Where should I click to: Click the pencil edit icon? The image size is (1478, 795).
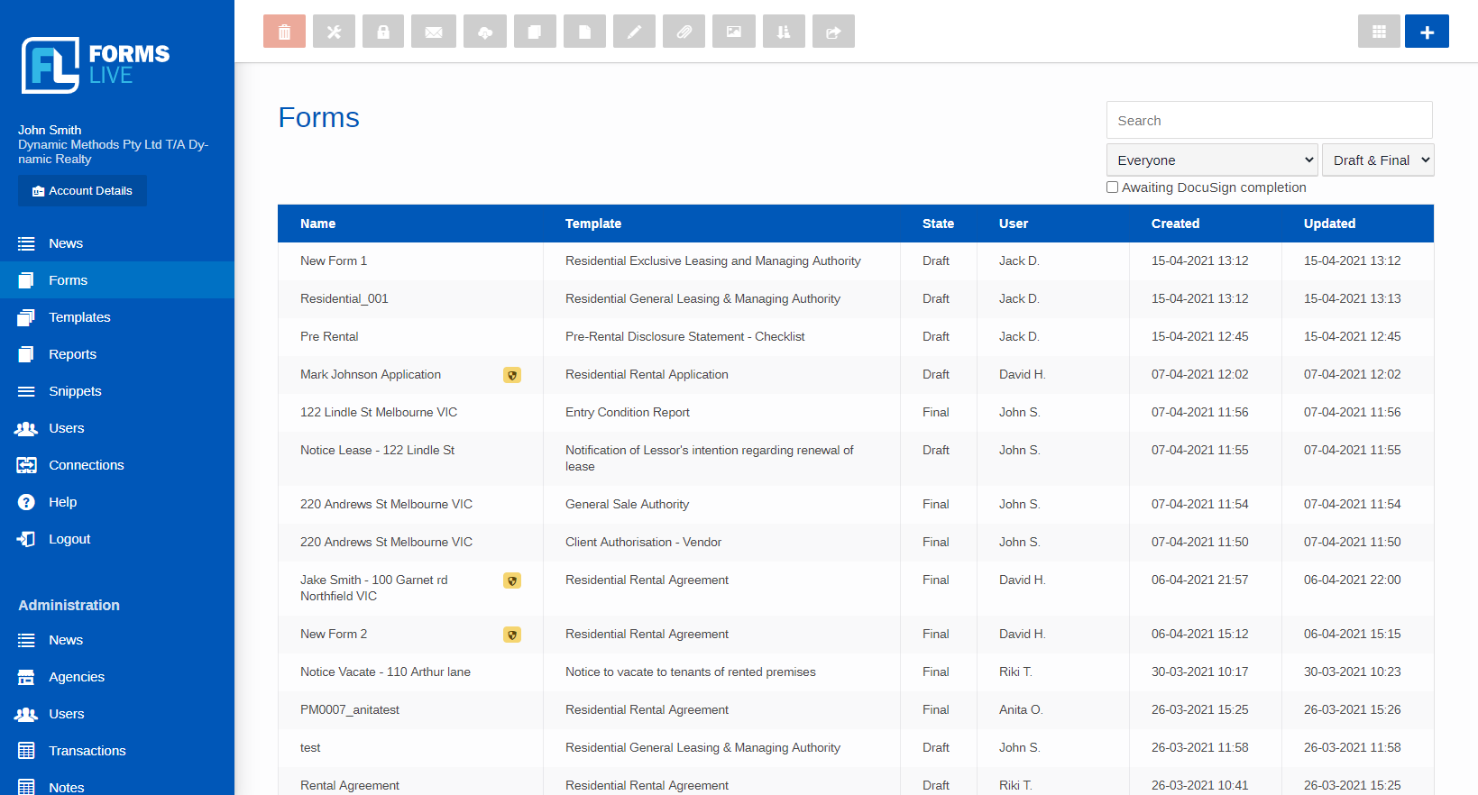coord(635,32)
